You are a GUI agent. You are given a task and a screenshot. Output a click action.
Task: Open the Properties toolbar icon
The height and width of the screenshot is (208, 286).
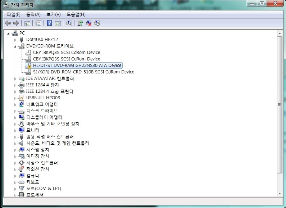[x=38, y=23]
